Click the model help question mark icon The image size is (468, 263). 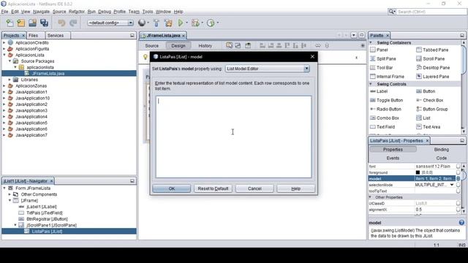click(x=461, y=222)
